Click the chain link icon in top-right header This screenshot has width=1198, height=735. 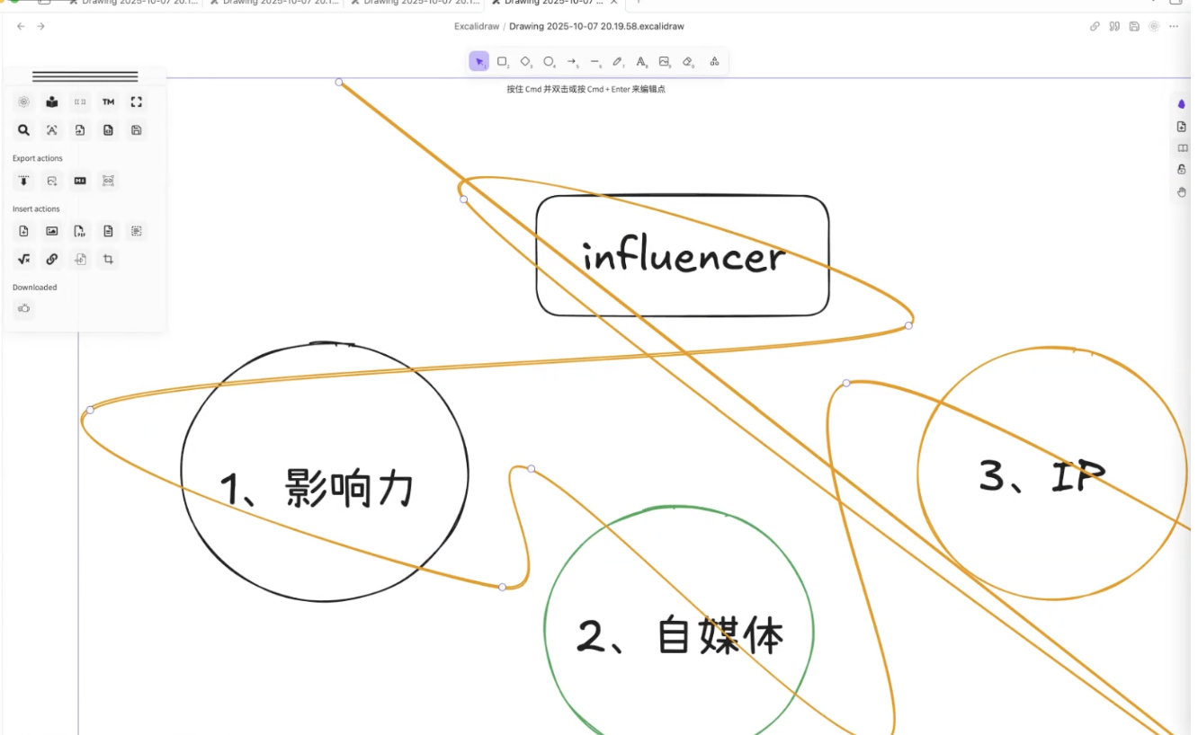[1095, 26]
